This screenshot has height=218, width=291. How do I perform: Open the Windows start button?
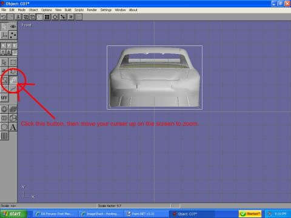click(13, 214)
